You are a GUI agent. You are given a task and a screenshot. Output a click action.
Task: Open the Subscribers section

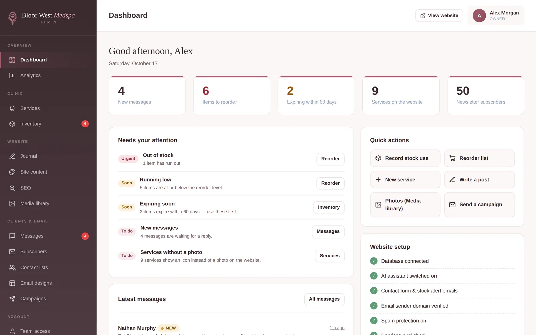point(48,252)
